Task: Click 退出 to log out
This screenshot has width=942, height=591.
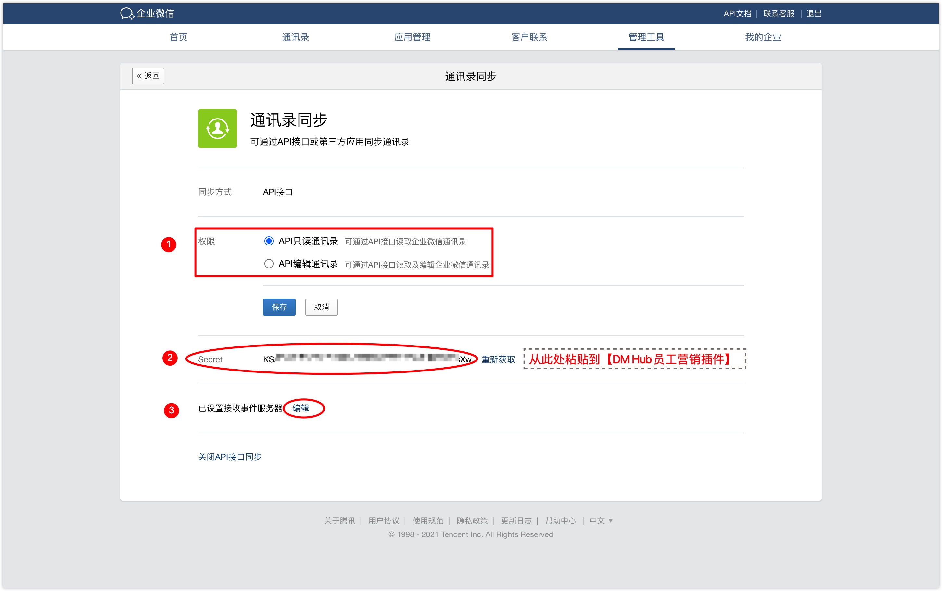Action: click(x=814, y=14)
